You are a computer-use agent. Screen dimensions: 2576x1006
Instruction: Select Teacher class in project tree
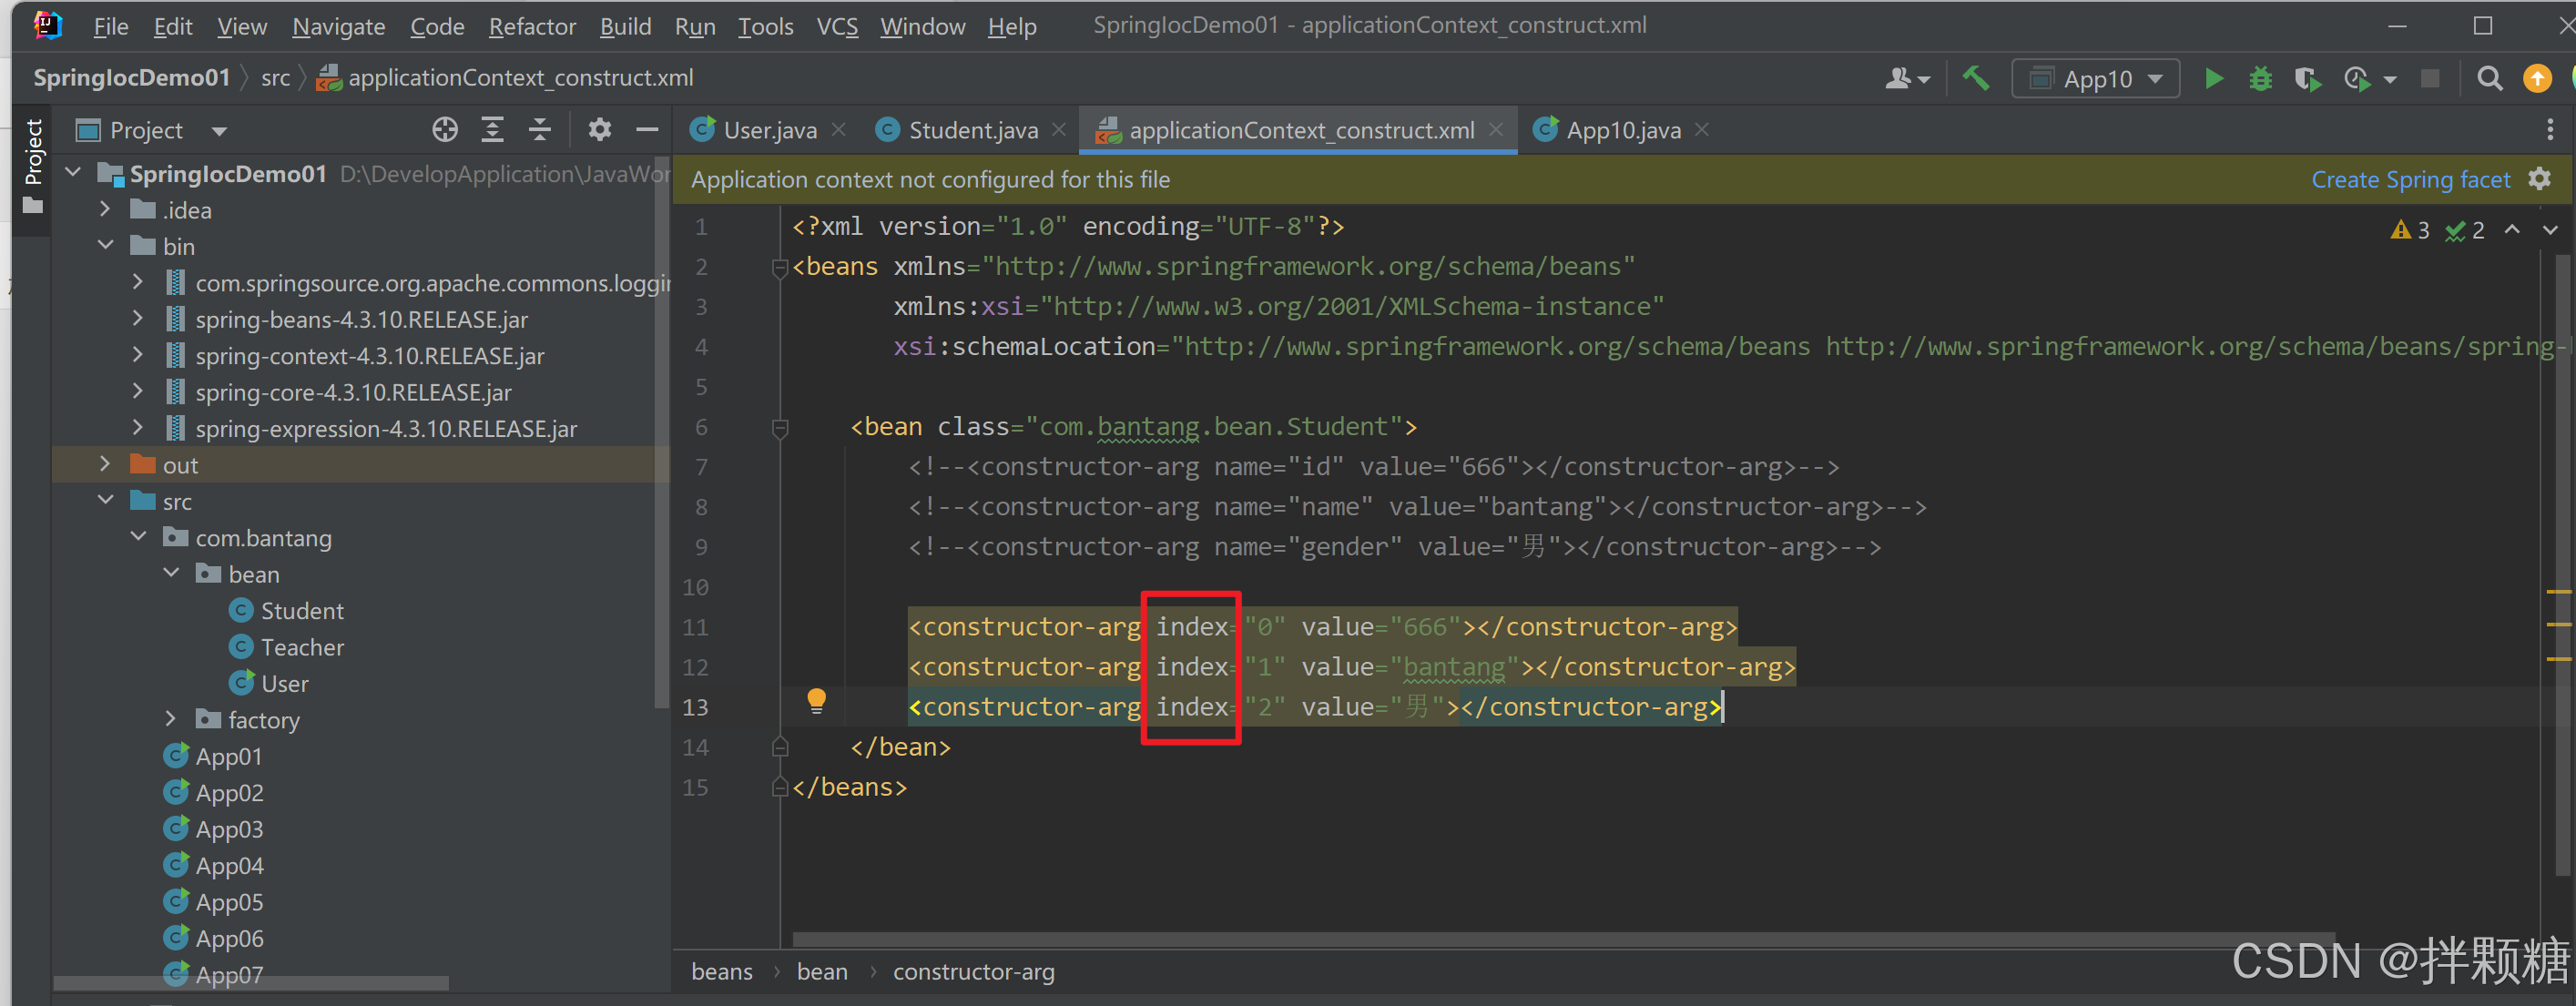click(302, 647)
